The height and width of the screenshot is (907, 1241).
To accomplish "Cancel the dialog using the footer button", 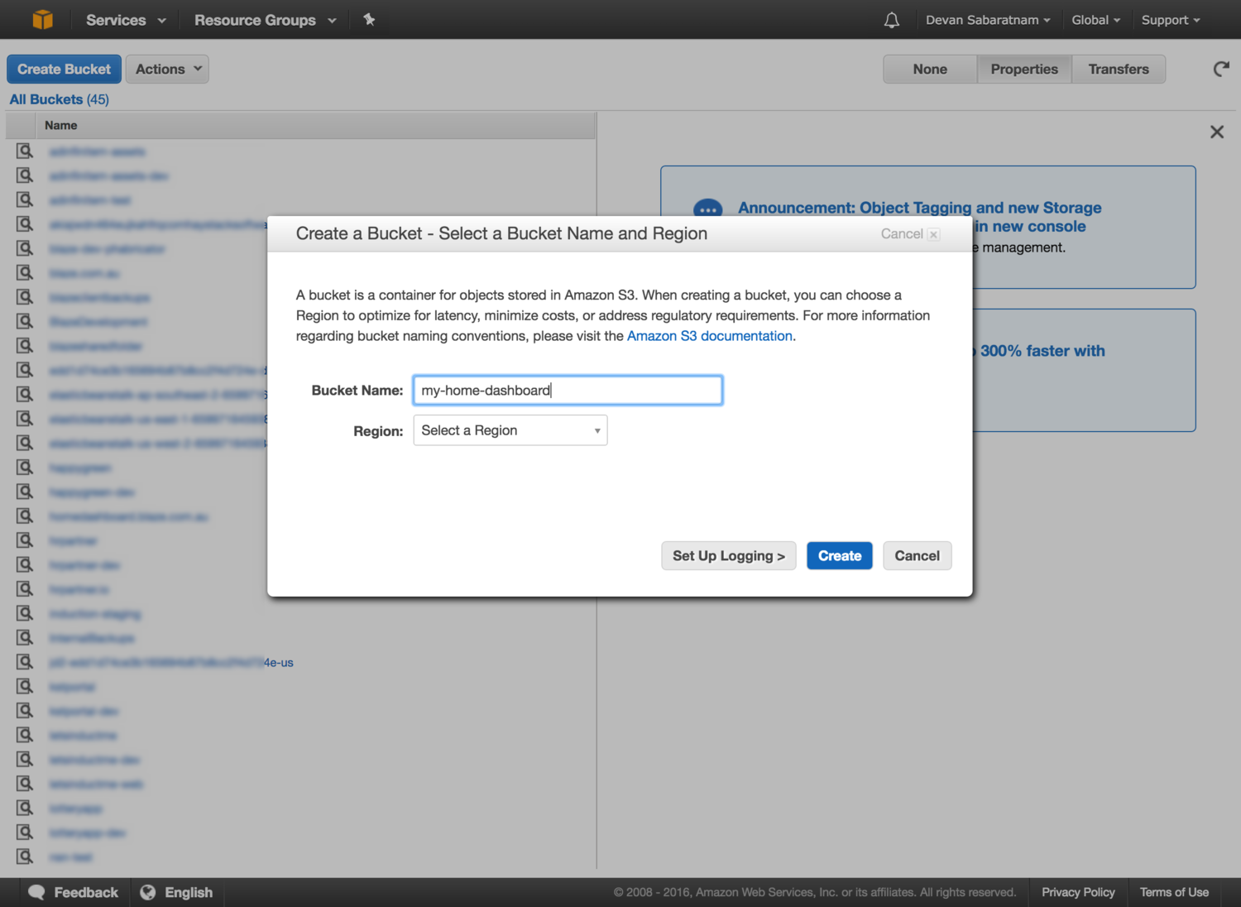I will click(918, 556).
